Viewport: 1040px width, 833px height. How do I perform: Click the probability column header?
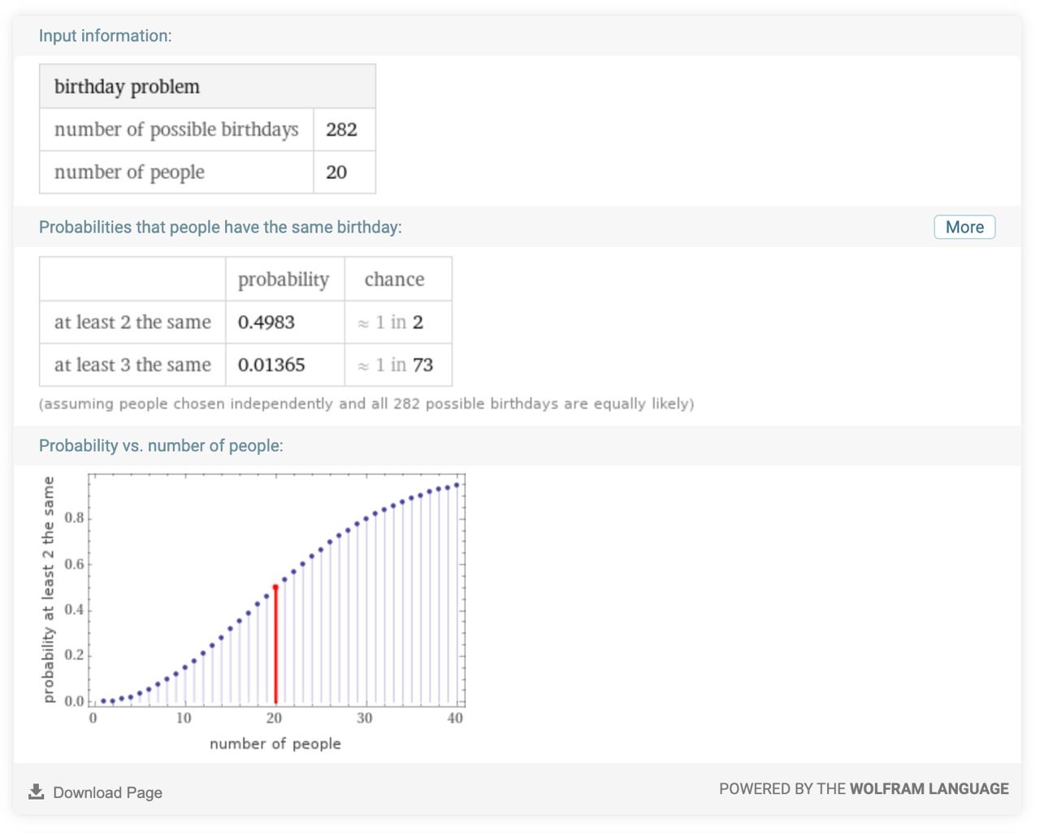(285, 280)
